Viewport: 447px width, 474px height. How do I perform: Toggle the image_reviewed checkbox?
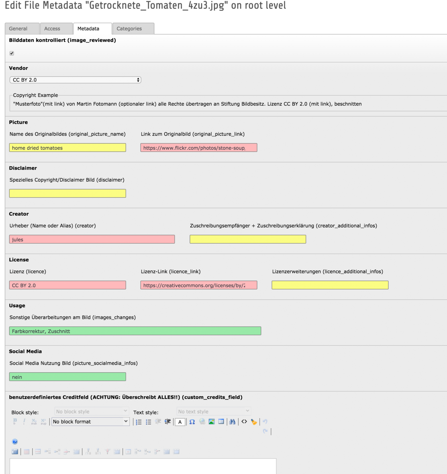(x=12, y=53)
